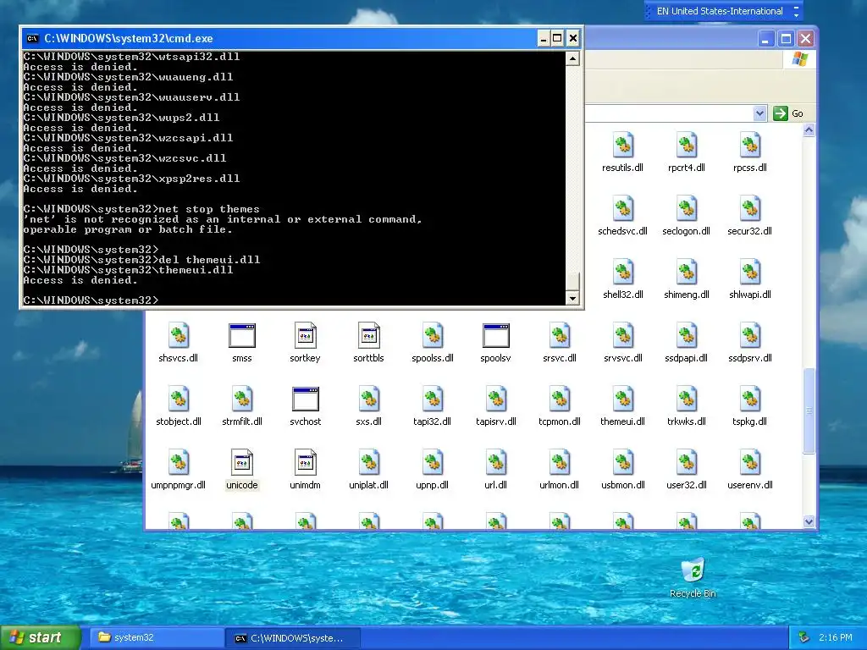Select the rpcrt4.dll file icon
The image size is (867, 650).
pos(686,145)
